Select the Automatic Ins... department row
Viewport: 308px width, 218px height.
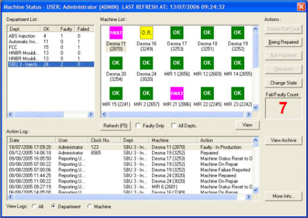pos(51,42)
